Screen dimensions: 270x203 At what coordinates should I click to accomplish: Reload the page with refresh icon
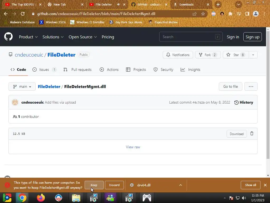[x=23, y=14]
